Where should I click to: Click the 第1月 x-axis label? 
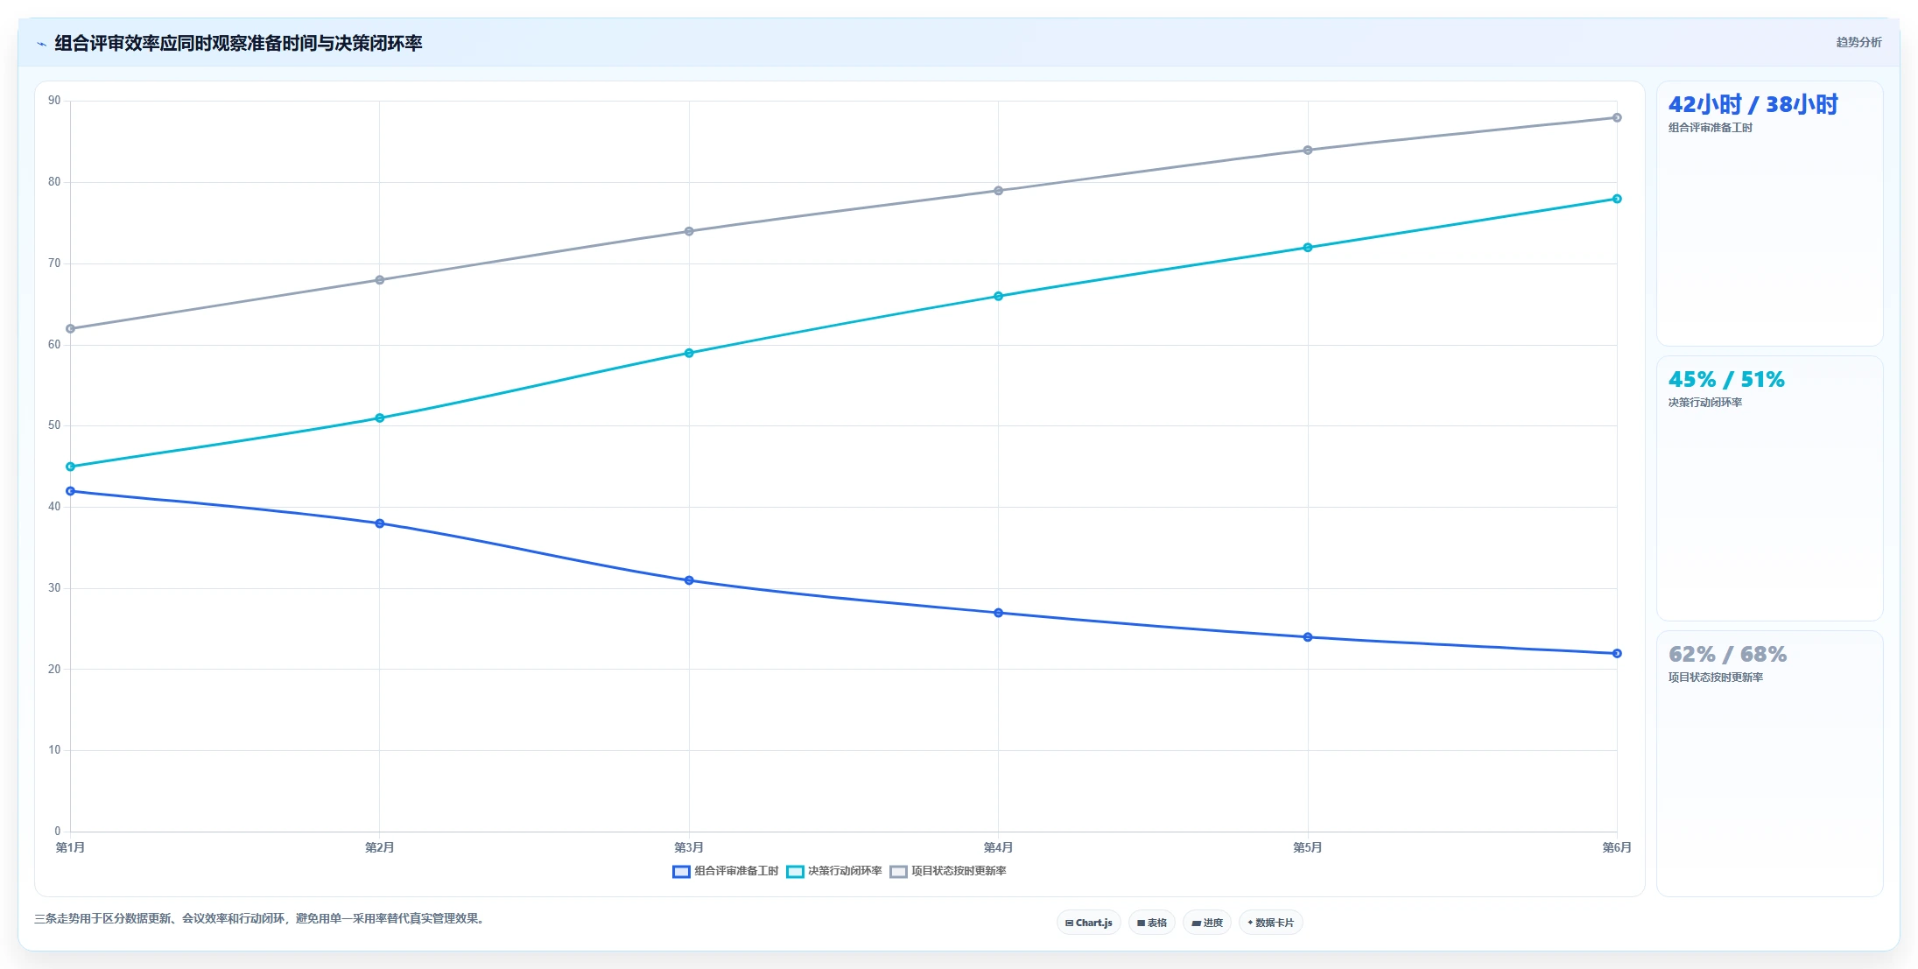pos(70,847)
